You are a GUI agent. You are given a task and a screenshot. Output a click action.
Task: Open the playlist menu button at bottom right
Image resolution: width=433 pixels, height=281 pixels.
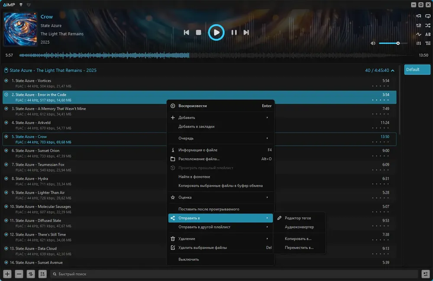[x=426, y=274]
